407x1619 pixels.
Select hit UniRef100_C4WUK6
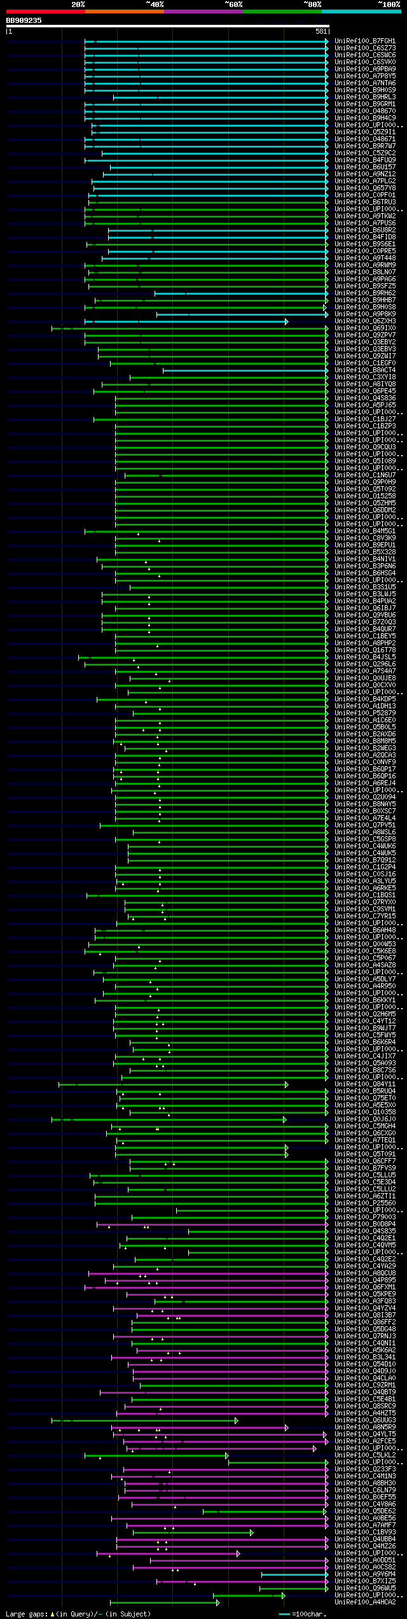click(x=365, y=846)
